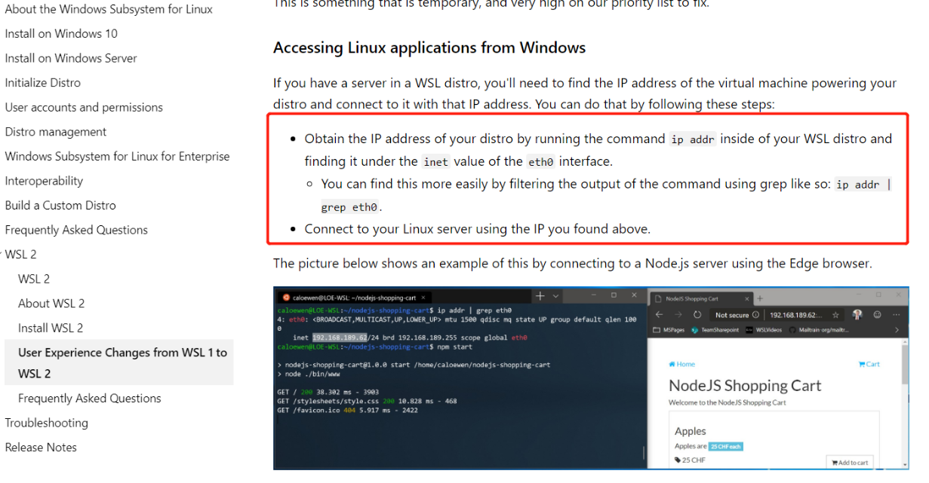This screenshot has height=483, width=929.
Task: Open the nested WSL 2 overview page
Action: click(34, 279)
